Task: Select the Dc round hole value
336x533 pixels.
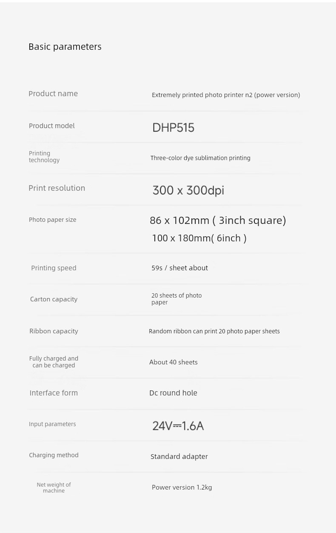Action: click(x=173, y=393)
